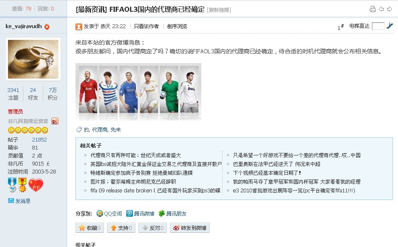Click the printer icon beside the thread title
Image resolution: width=398 pixels, height=247 pixels.
pos(372,9)
